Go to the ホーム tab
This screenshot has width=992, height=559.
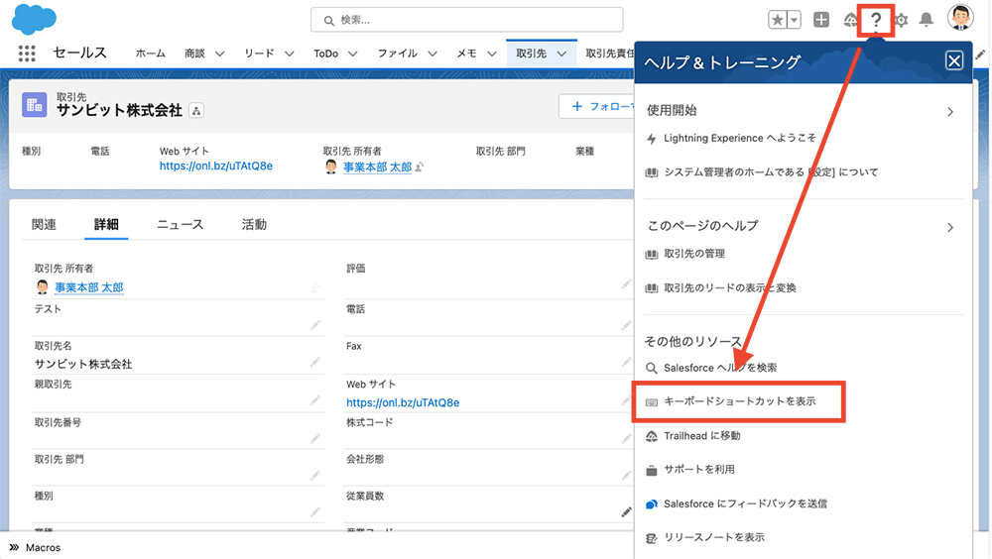[x=150, y=54]
